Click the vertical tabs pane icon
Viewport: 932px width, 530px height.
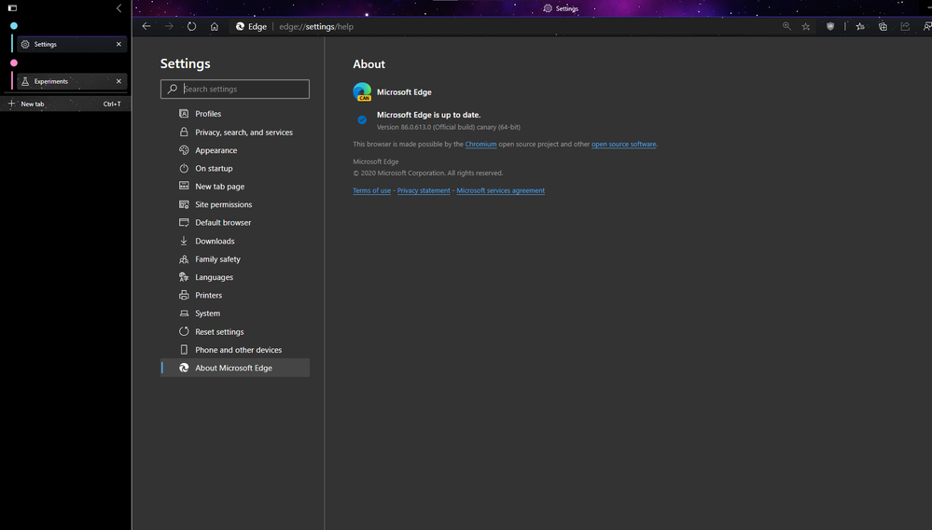point(12,8)
